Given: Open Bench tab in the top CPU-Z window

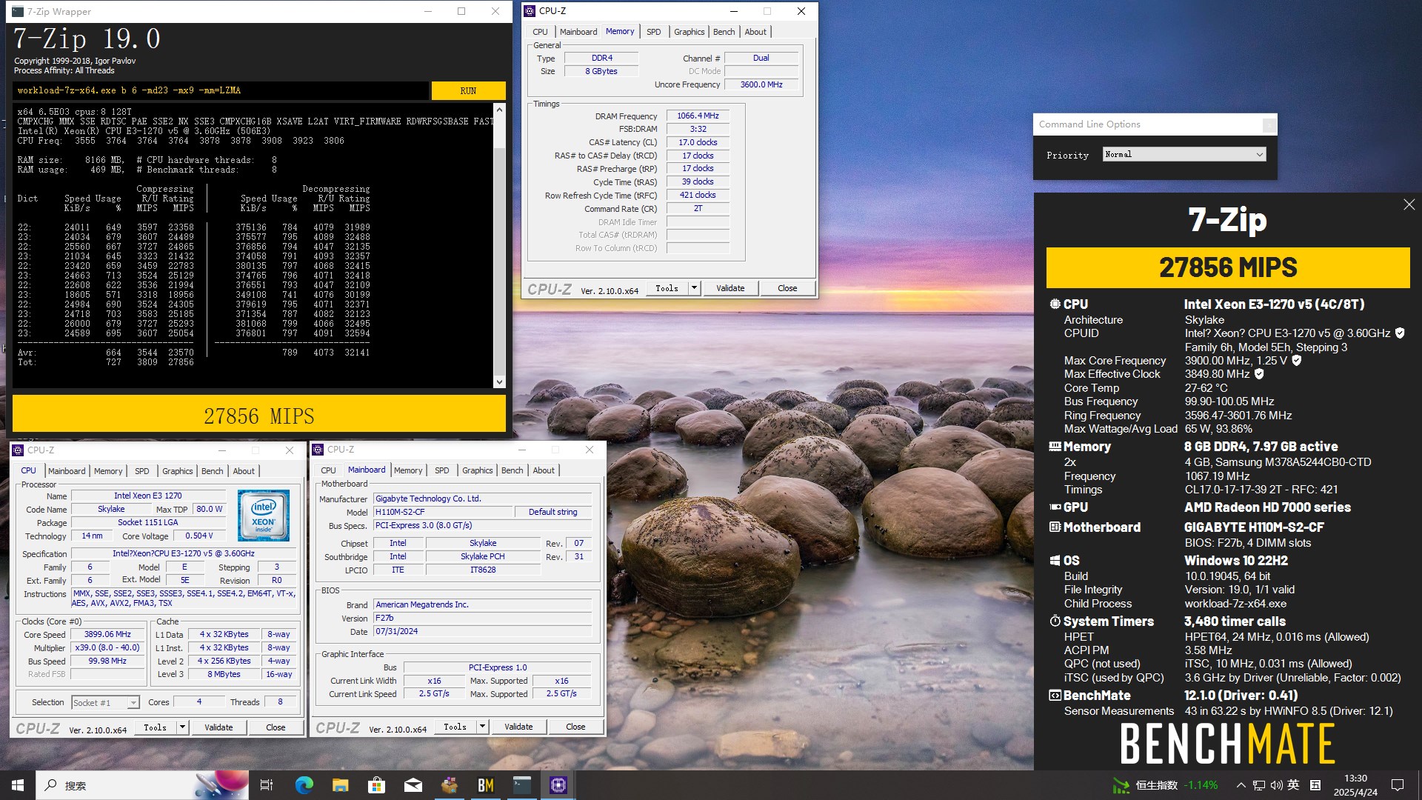Looking at the screenshot, I should tap(724, 32).
